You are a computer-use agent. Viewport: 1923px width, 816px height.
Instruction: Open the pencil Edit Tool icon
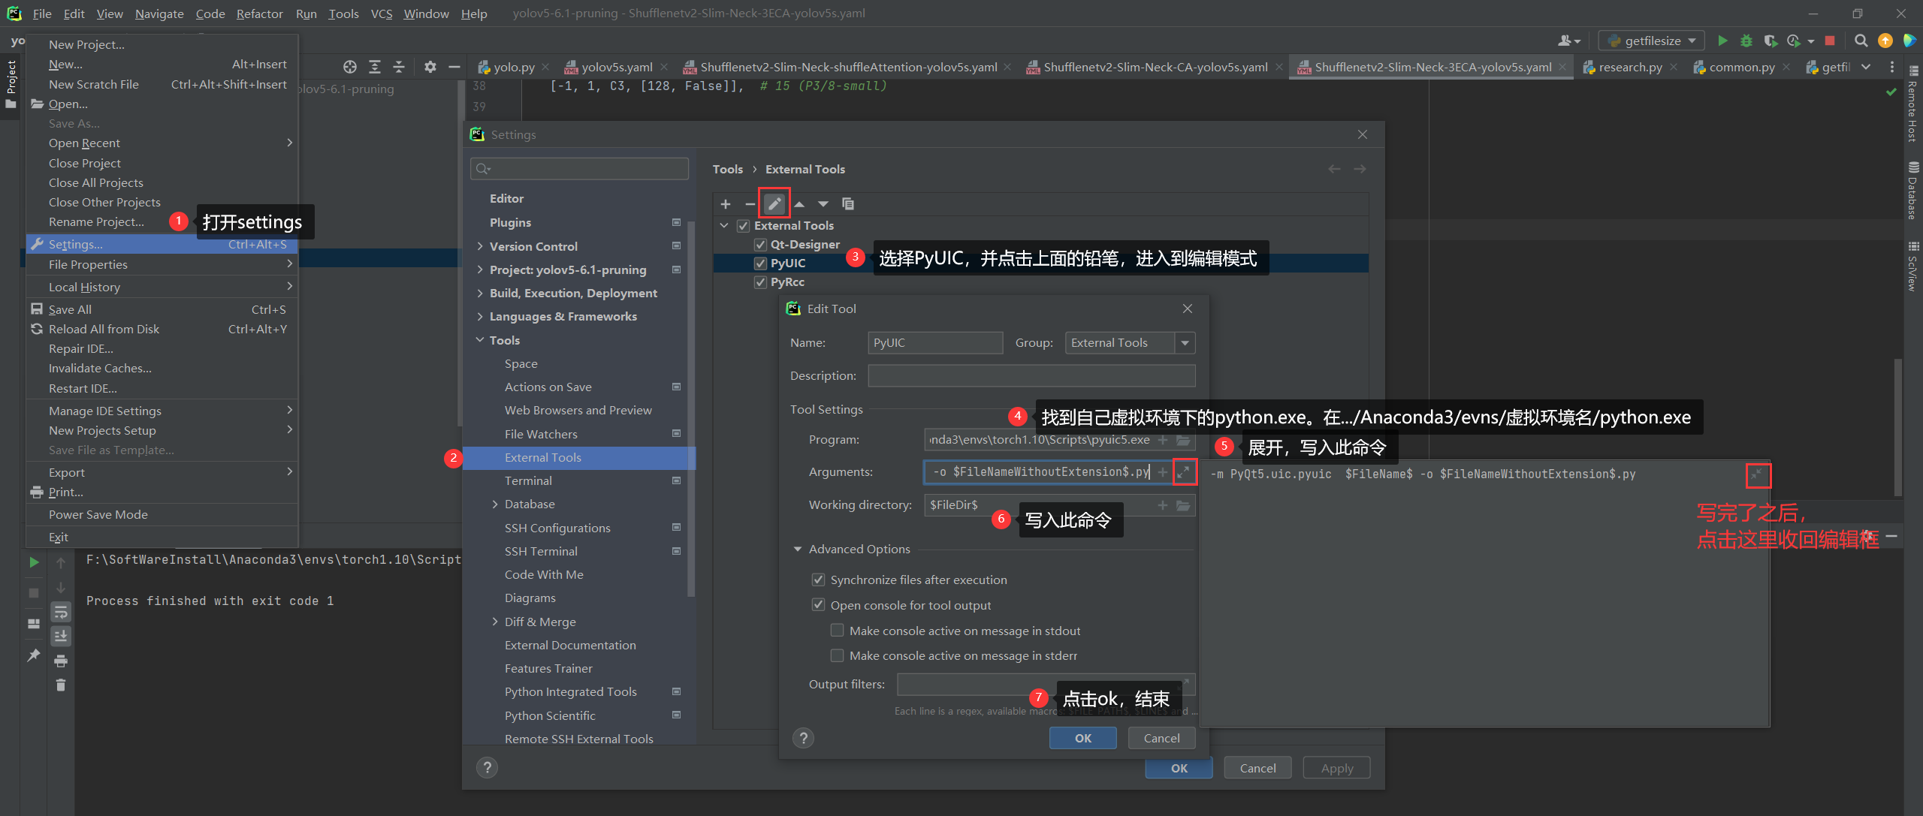pos(774,203)
